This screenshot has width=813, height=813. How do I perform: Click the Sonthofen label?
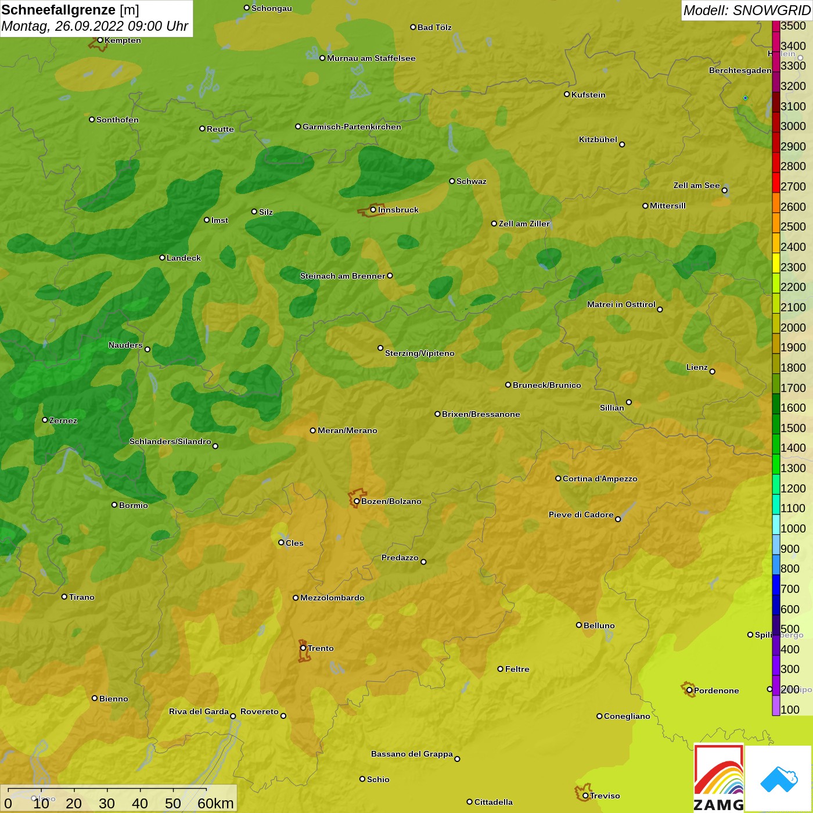click(117, 120)
